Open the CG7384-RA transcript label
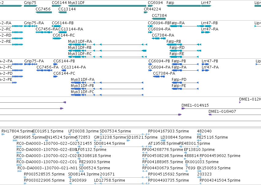This screenshot has width=261, height=185. (163, 35)
